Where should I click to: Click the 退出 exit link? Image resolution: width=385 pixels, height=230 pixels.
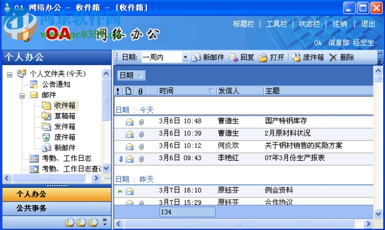point(368,24)
